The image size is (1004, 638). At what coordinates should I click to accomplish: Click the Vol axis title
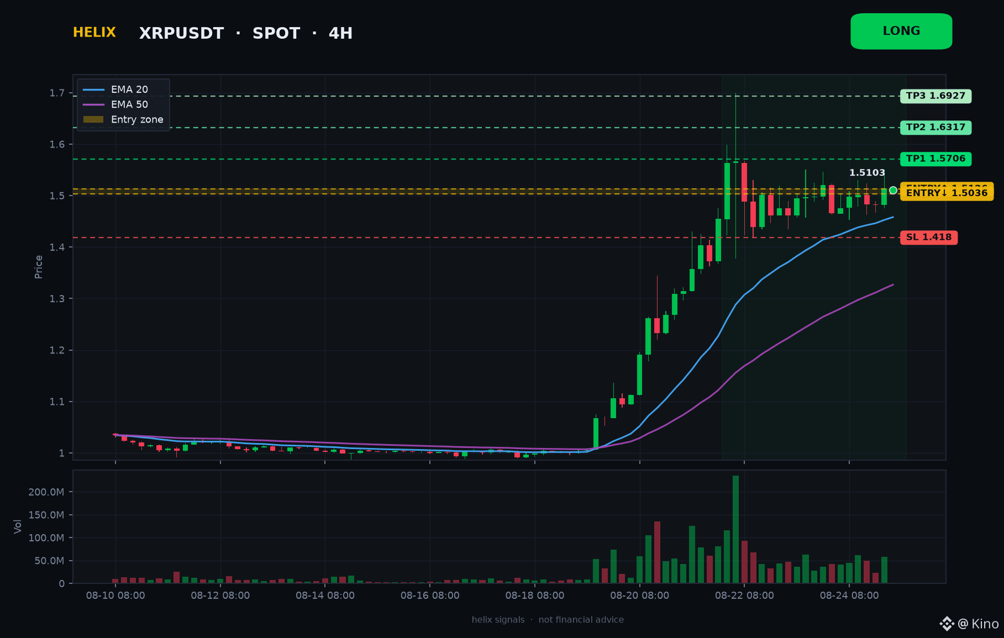point(18,526)
